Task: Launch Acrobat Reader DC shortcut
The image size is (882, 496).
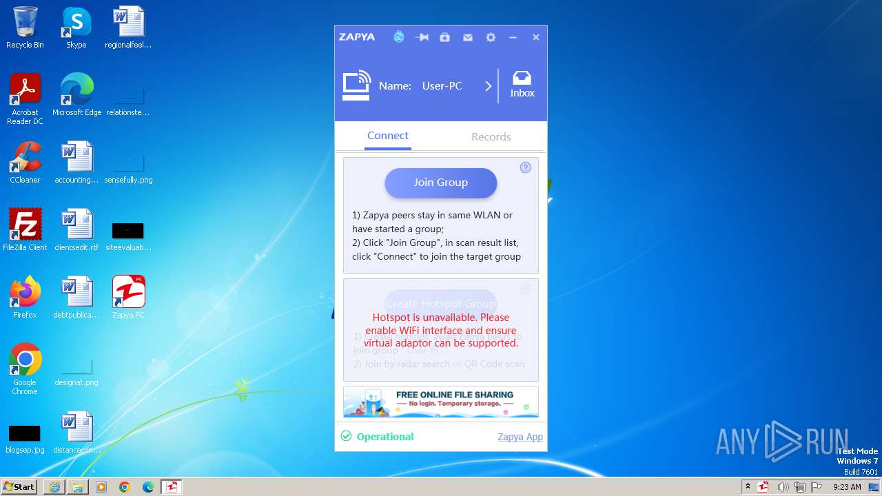Action: [x=25, y=99]
